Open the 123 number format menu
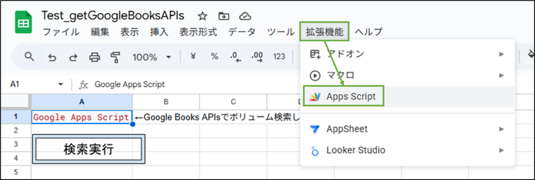The width and height of the screenshot is (535, 180). (279, 56)
